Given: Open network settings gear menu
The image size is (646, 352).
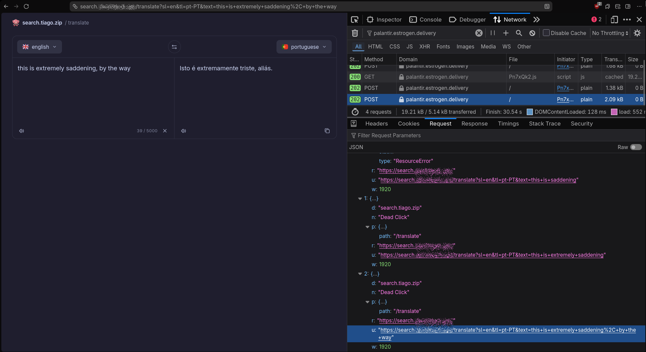Looking at the screenshot, I should tap(637, 33).
